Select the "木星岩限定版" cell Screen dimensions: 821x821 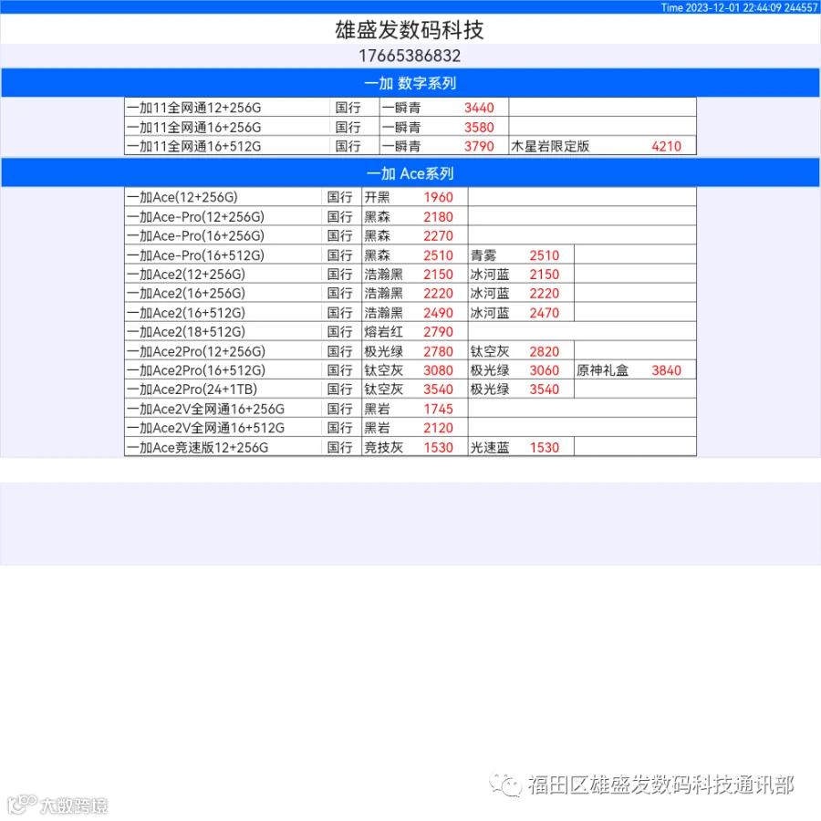[x=550, y=147]
